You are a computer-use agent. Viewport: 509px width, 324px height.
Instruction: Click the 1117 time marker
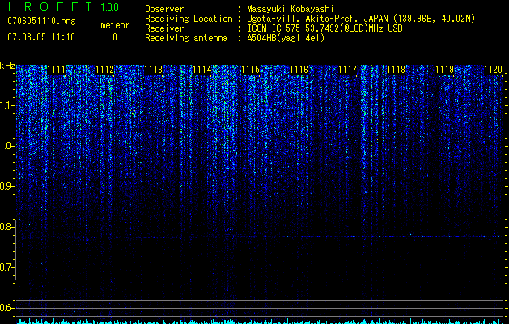coord(347,70)
